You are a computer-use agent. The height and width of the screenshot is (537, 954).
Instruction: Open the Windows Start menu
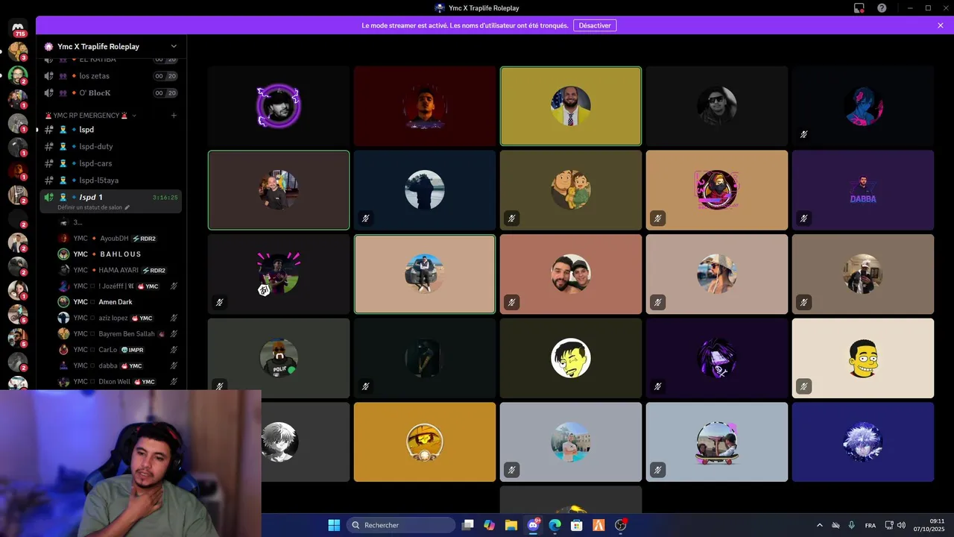(x=334, y=525)
